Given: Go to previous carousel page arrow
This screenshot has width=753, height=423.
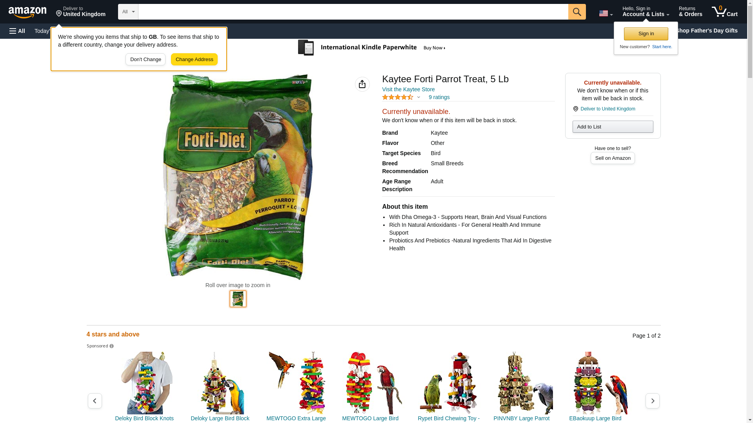Looking at the screenshot, I should pyautogui.click(x=95, y=401).
